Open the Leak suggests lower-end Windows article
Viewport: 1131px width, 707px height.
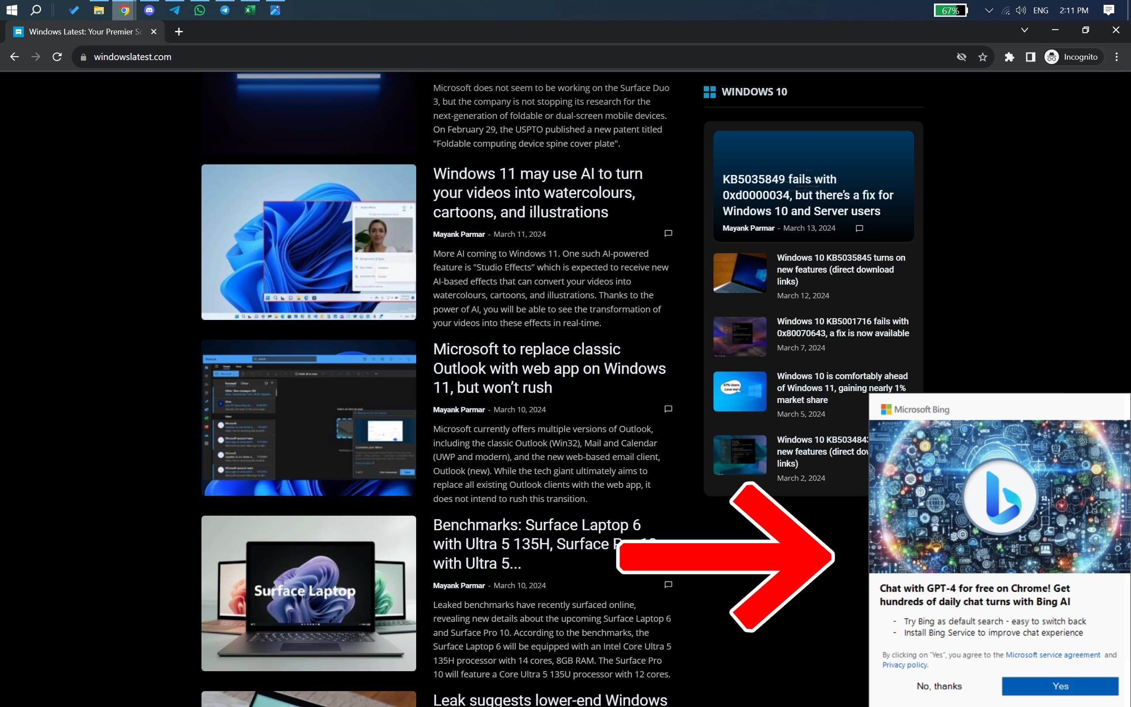[x=550, y=699]
